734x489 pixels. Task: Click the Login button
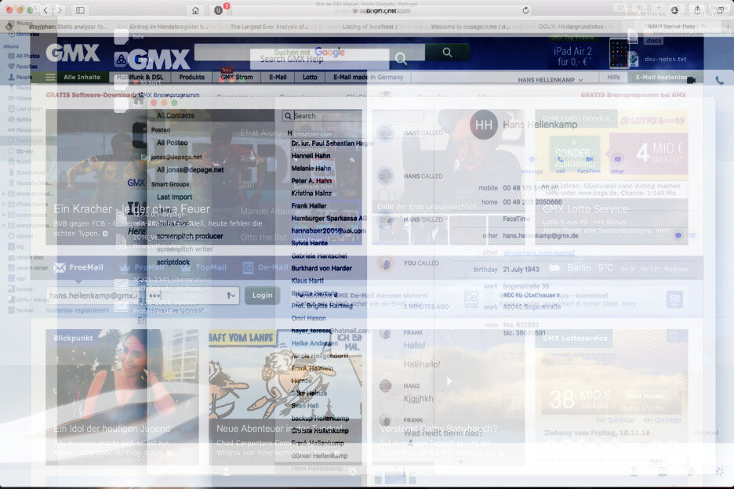tap(262, 295)
